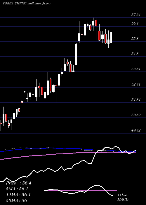Click the 49.82 price axis label
Screen dimensions: 146x205
136,130
